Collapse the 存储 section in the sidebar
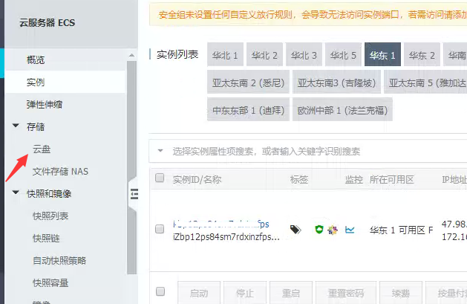467x304 pixels. pos(16,126)
